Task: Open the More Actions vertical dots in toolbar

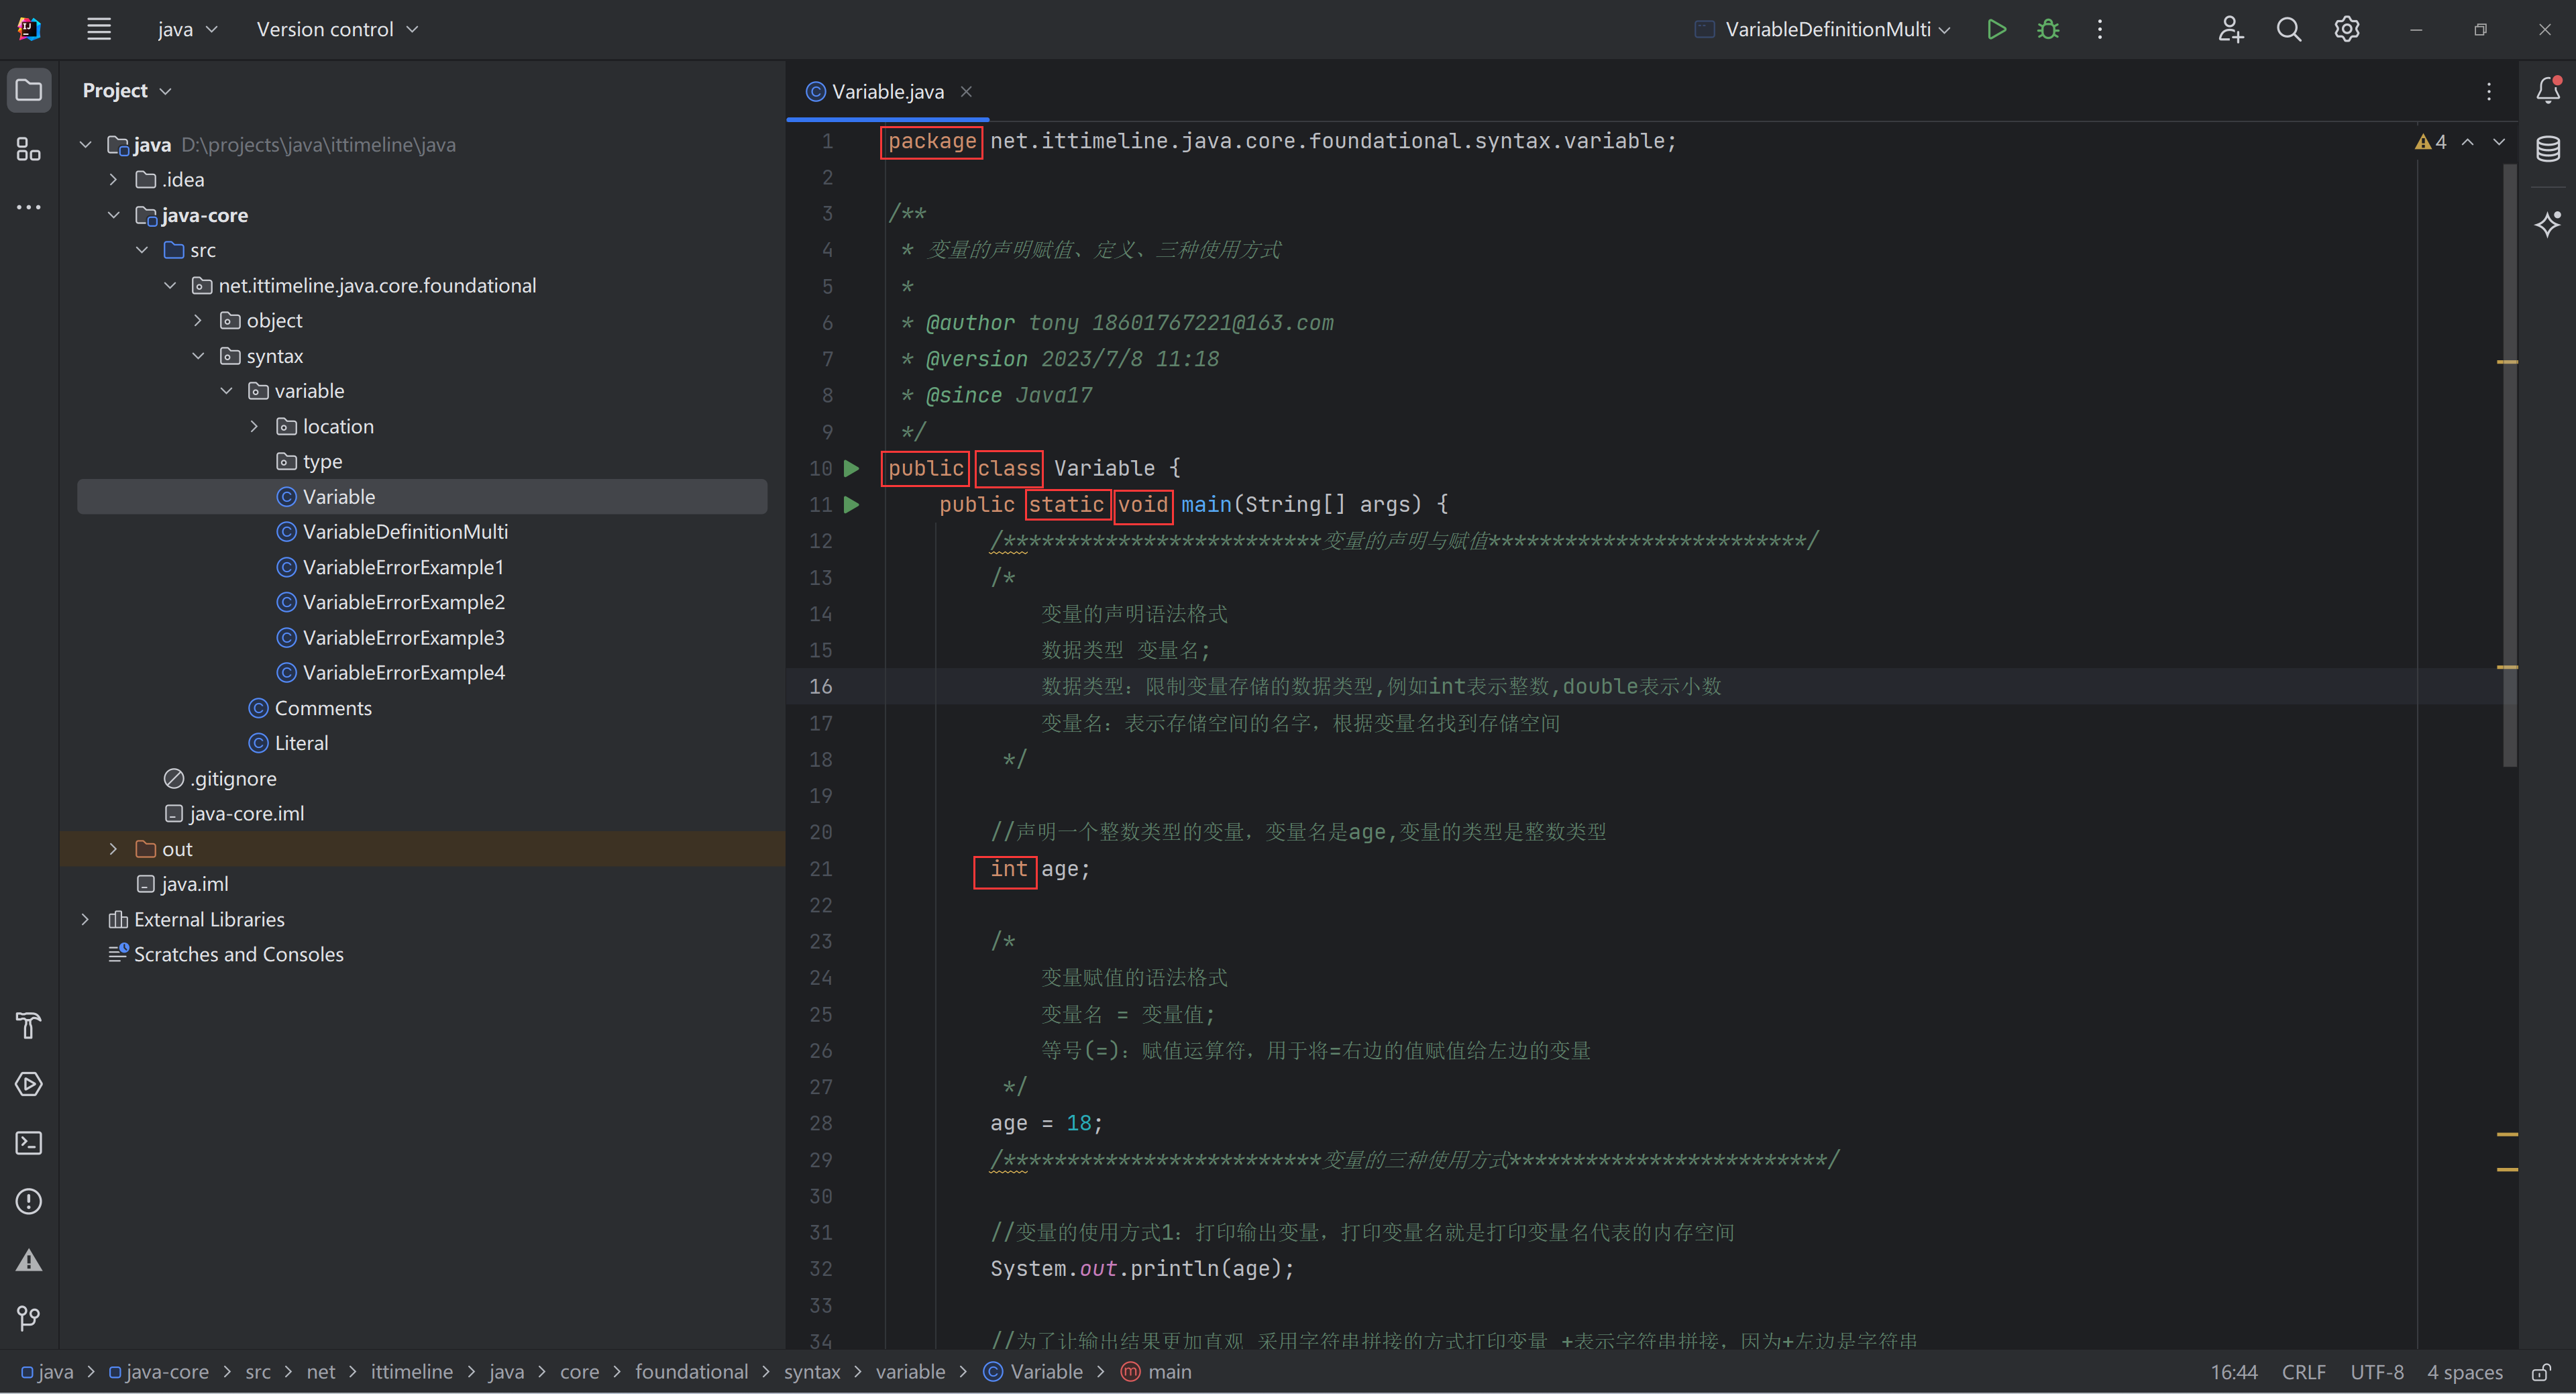Action: (x=2100, y=29)
